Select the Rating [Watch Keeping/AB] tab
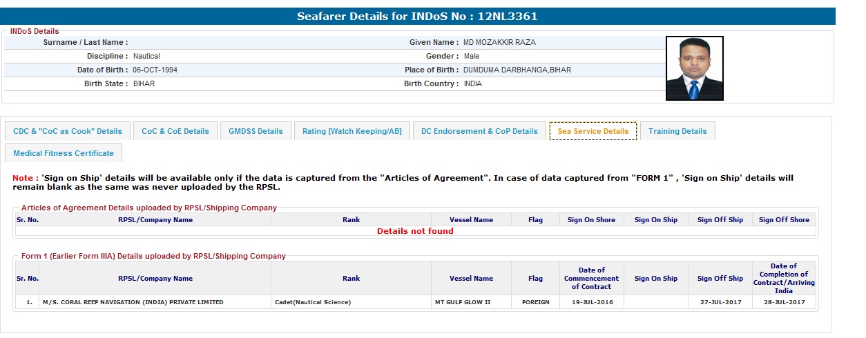Viewport: 866px width, 338px height. (x=352, y=131)
